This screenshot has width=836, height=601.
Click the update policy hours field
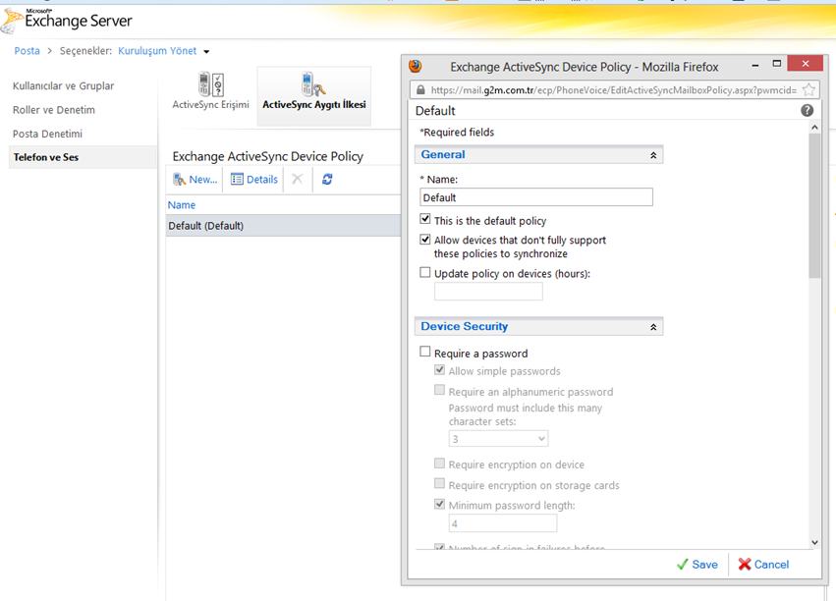[x=488, y=291]
